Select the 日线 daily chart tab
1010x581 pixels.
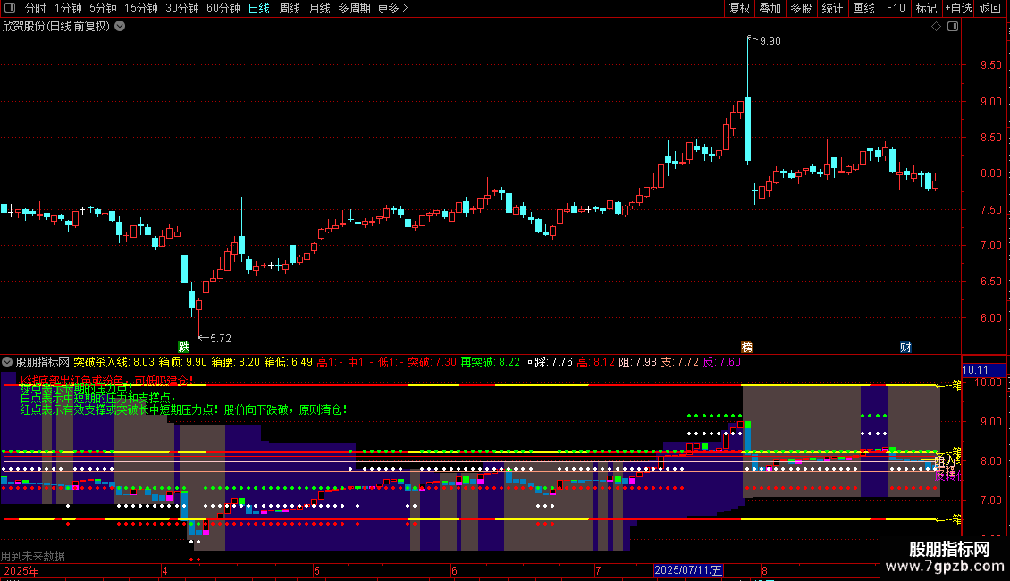[x=259, y=8]
